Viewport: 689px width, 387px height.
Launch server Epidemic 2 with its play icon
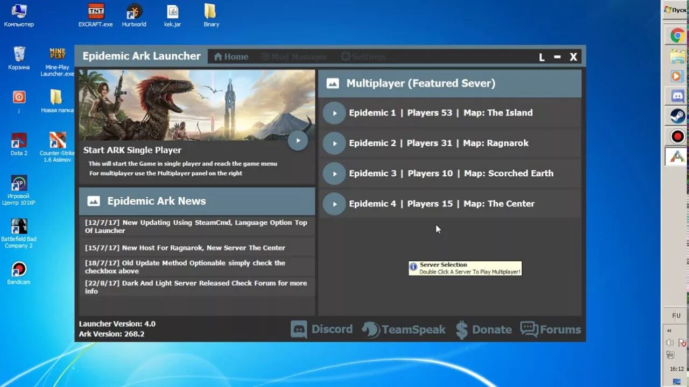pyautogui.click(x=334, y=144)
